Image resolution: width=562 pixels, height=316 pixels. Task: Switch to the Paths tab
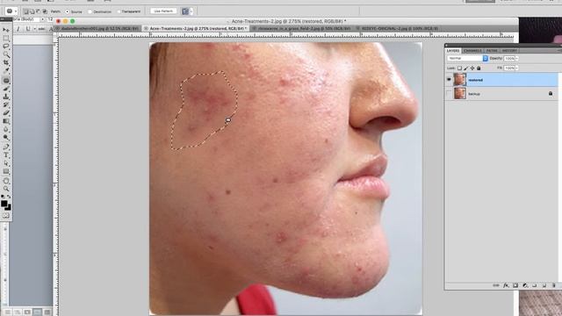tap(492, 51)
